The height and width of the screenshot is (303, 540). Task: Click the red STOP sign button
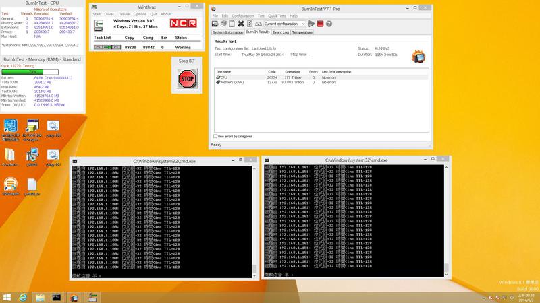coord(187,79)
